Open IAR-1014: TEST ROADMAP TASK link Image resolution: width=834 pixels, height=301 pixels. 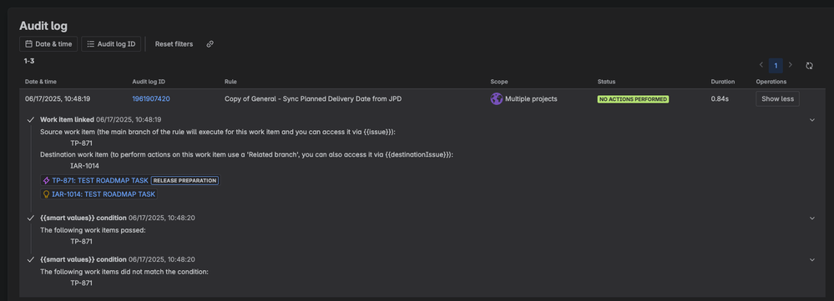(x=104, y=194)
